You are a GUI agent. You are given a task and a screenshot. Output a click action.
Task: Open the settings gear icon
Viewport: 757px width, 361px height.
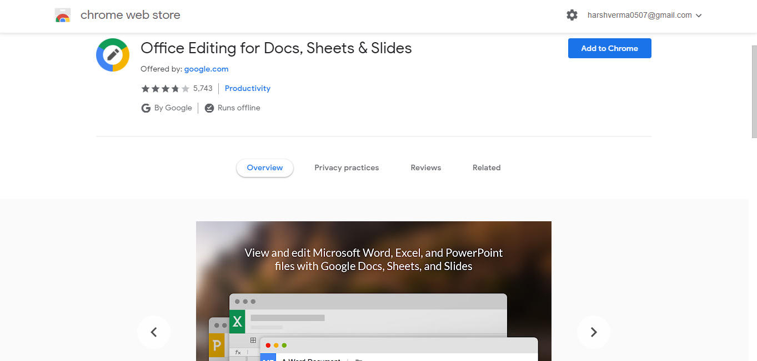[572, 16]
